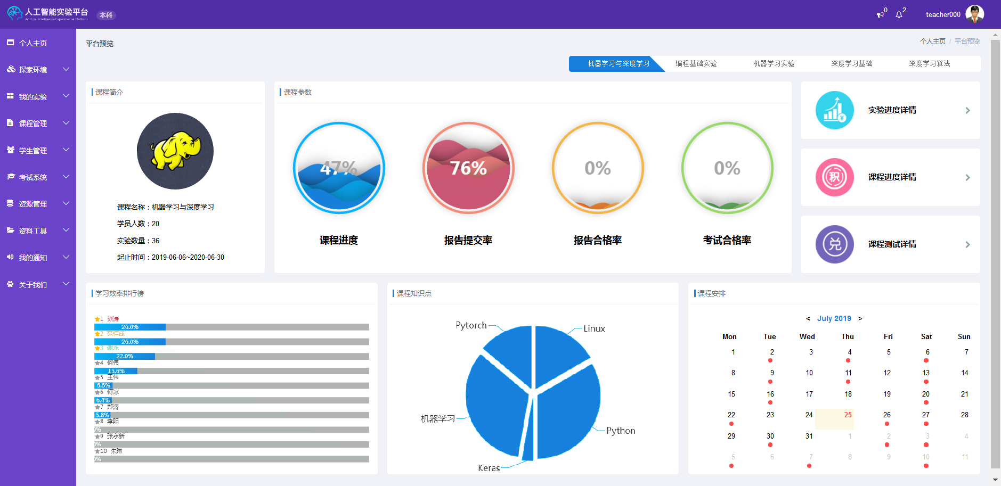Click the 个人主页 sidebar home icon
Image resolution: width=1001 pixels, height=486 pixels.
click(x=10, y=43)
